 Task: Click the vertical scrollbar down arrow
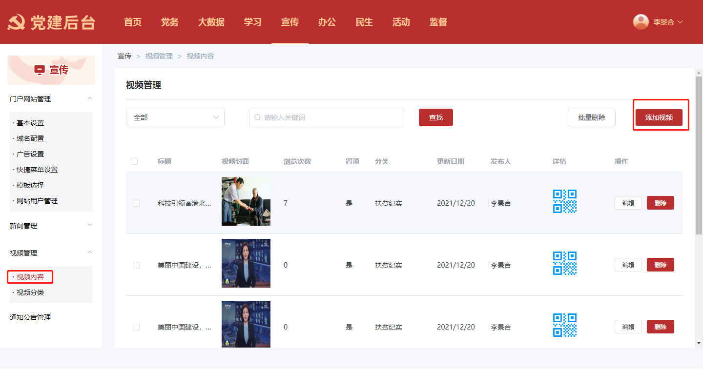699,343
